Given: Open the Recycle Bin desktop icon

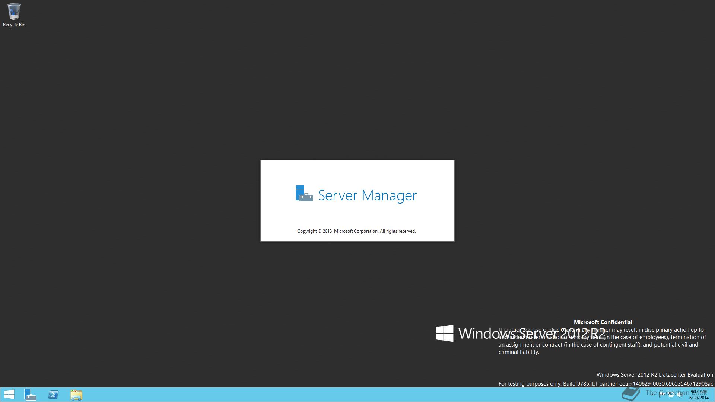Looking at the screenshot, I should (x=14, y=15).
